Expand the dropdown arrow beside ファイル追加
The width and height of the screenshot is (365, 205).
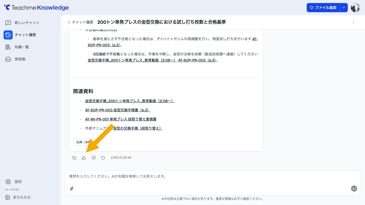(x=344, y=8)
